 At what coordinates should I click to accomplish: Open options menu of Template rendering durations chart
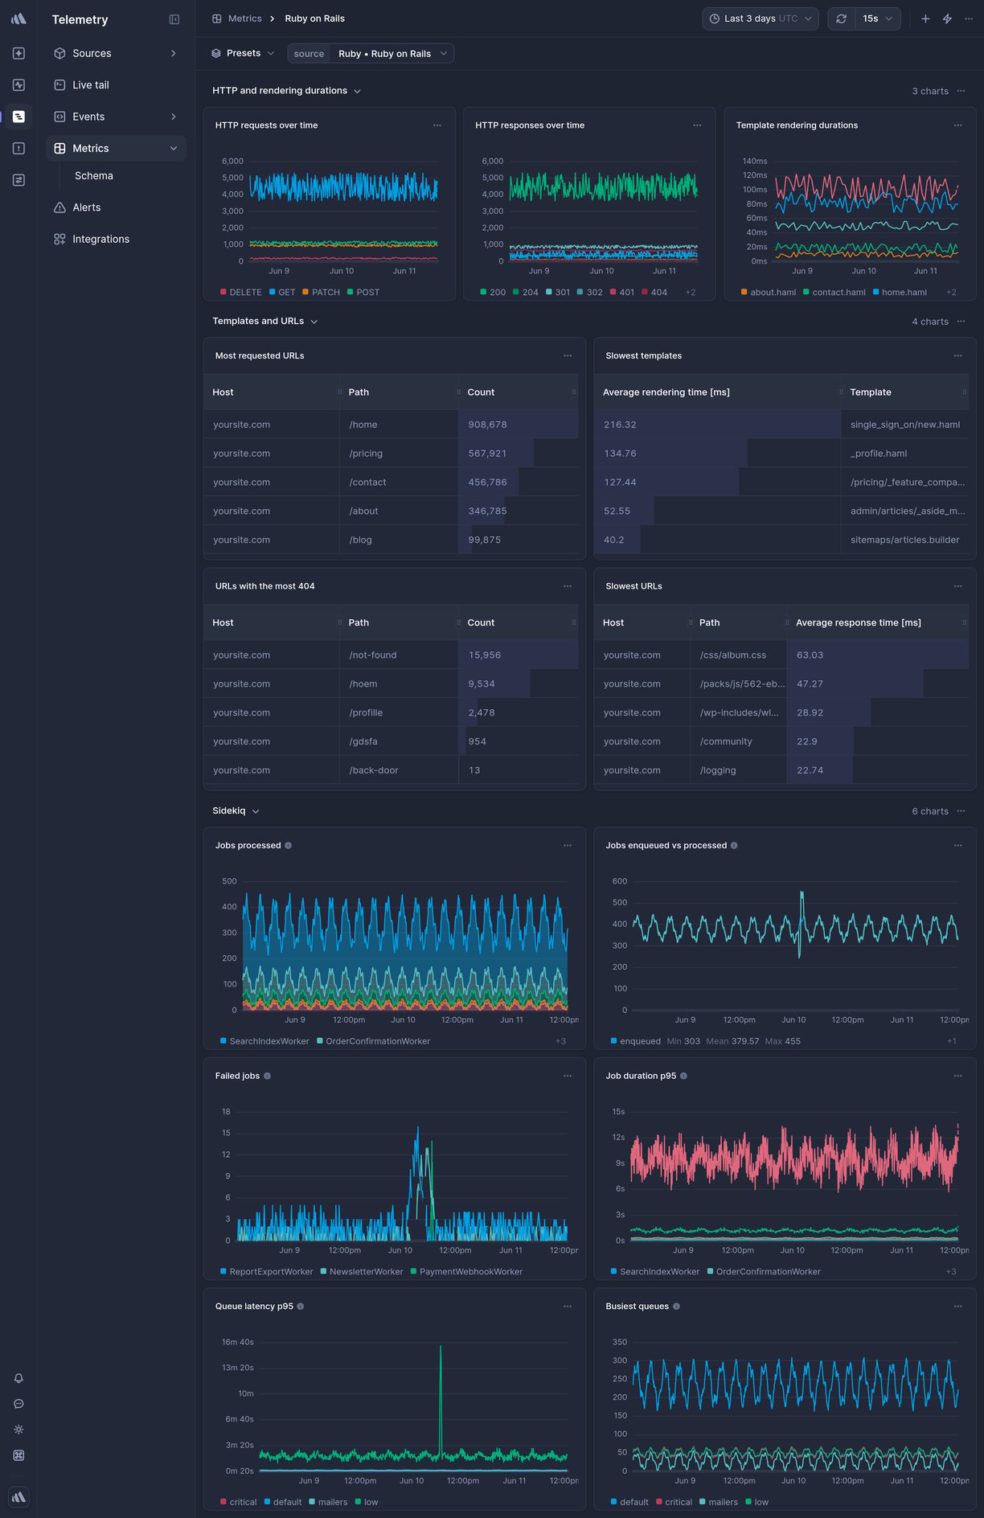(958, 125)
